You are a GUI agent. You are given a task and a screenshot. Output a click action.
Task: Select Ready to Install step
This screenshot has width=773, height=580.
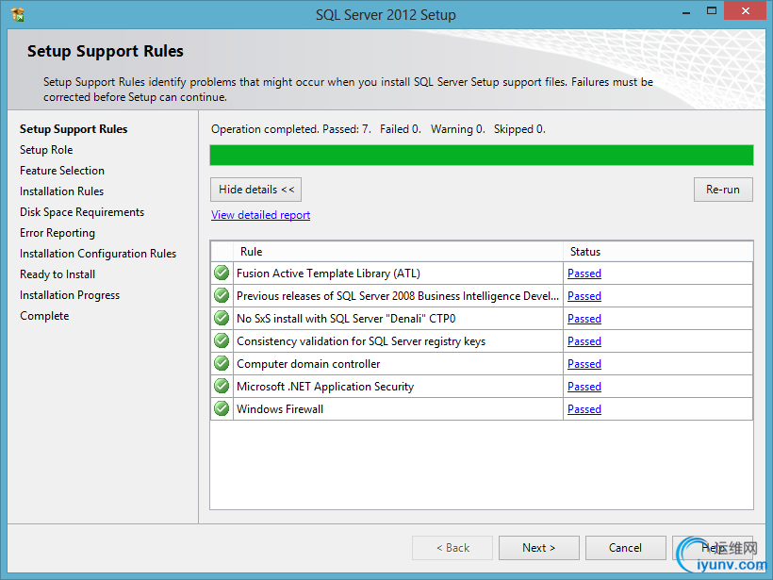(58, 274)
